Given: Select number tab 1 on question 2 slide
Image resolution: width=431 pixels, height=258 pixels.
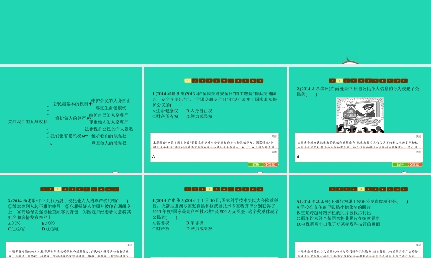Looking at the screenshot, I should point(332,80).
